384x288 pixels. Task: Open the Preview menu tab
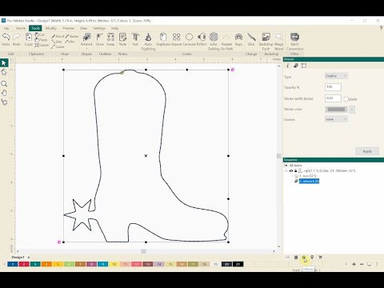68,28
